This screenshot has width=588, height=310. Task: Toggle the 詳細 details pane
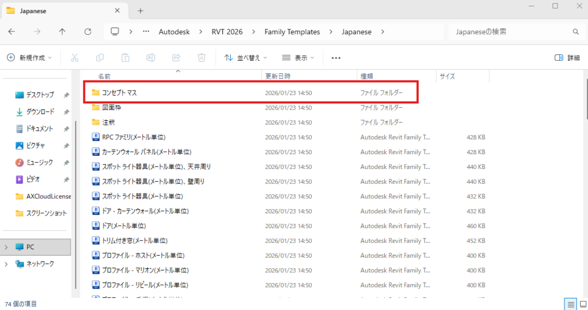[x=567, y=58]
